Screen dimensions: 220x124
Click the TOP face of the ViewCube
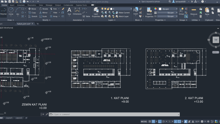(216, 40)
